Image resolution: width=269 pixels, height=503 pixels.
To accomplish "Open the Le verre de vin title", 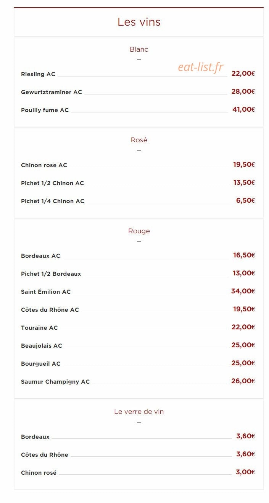I will click(x=139, y=412).
